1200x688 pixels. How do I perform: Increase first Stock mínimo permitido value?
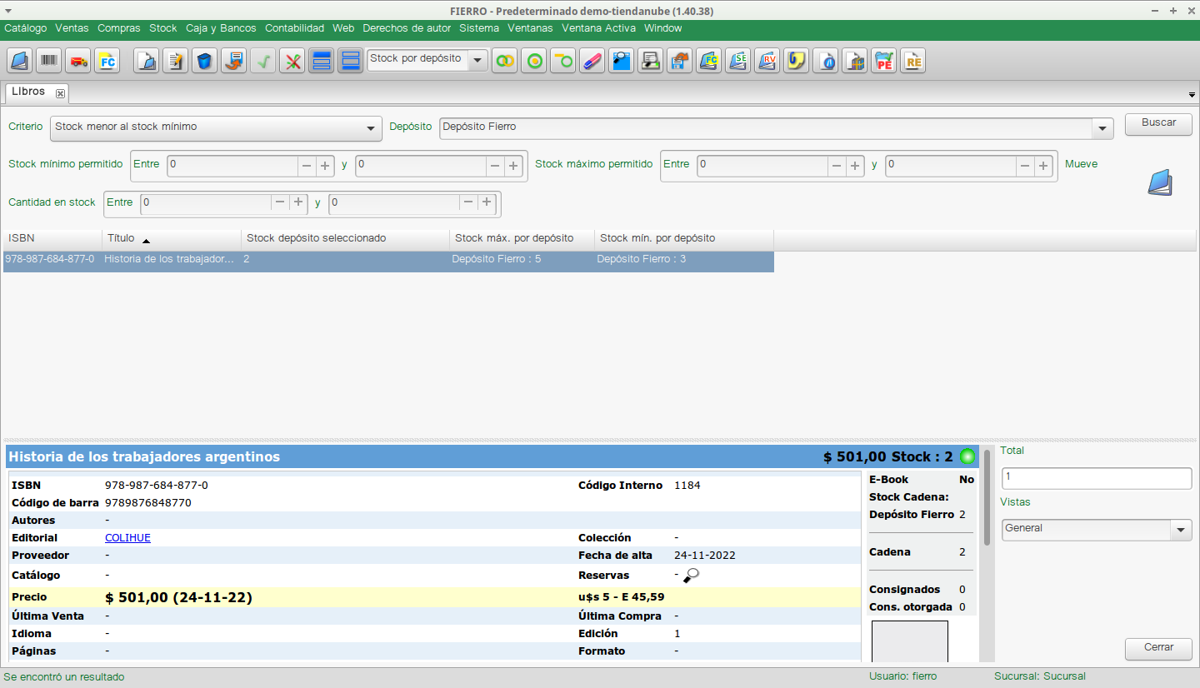(x=325, y=166)
